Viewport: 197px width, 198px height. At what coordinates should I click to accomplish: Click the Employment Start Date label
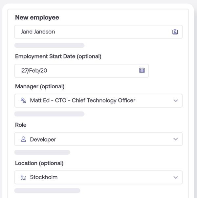(x=58, y=56)
